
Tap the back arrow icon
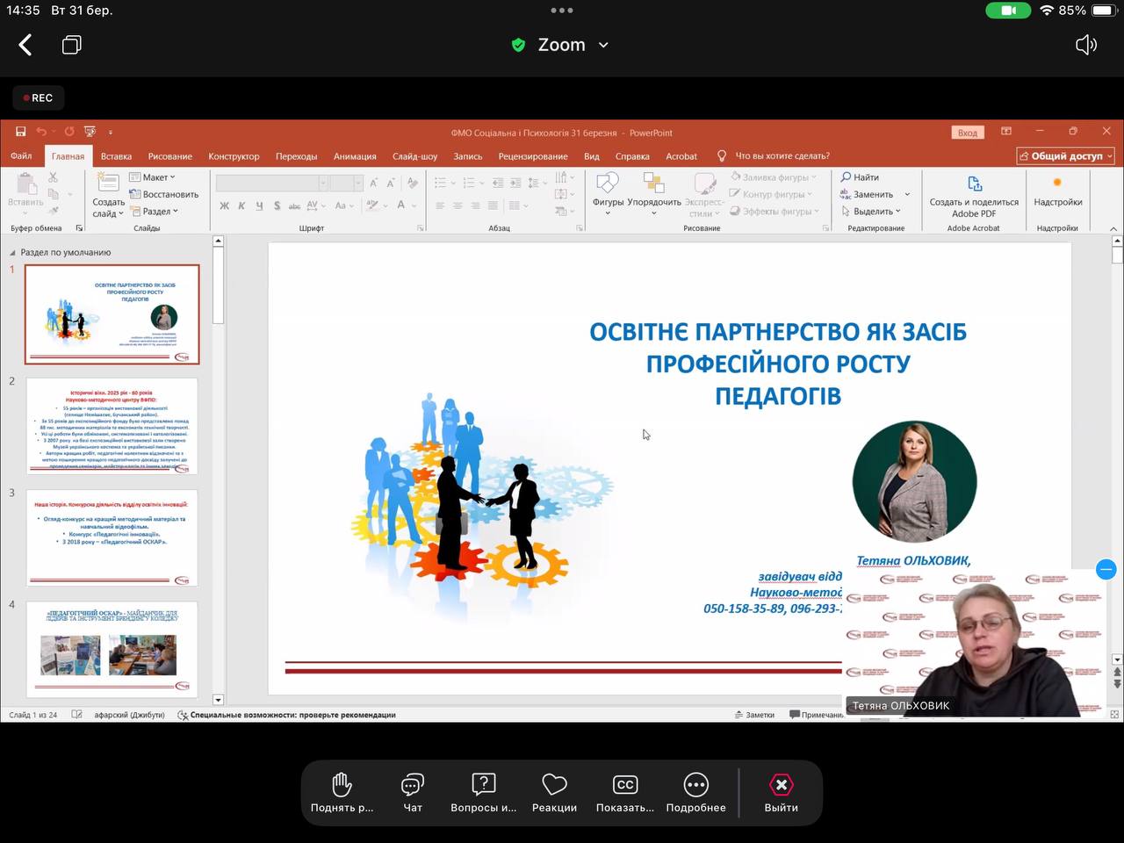point(25,45)
